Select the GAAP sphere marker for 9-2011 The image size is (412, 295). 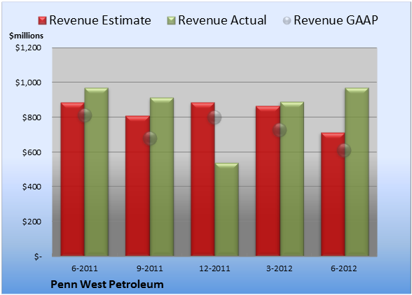point(150,138)
